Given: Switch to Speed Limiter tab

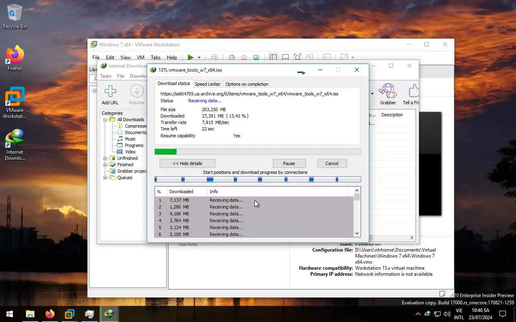Looking at the screenshot, I should pyautogui.click(x=208, y=84).
